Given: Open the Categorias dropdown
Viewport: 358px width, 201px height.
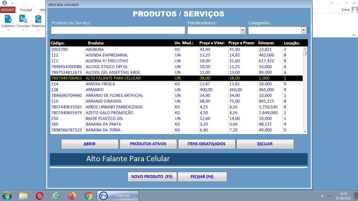Looking at the screenshot, I should coord(304,30).
